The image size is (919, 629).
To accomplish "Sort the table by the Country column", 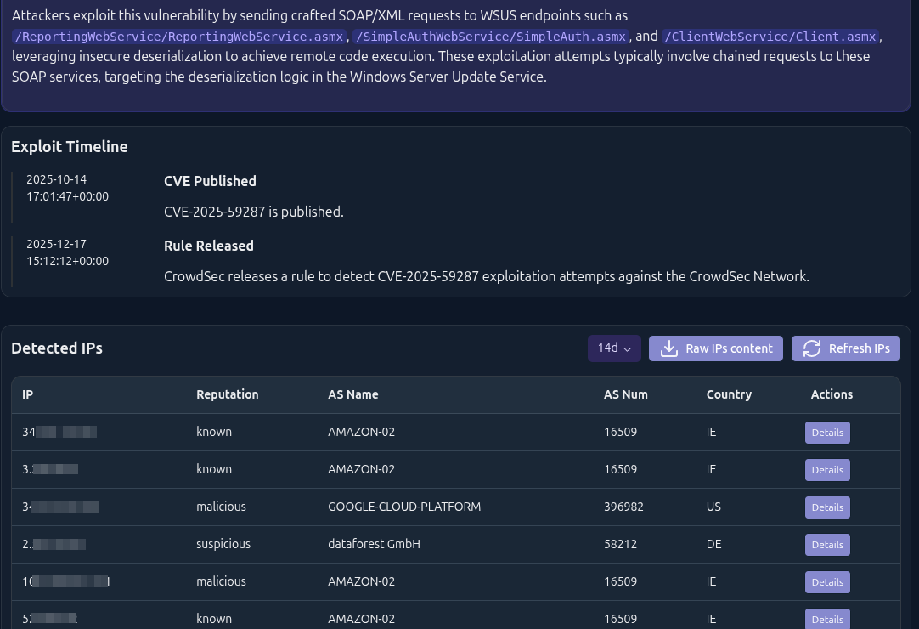I will (x=729, y=394).
